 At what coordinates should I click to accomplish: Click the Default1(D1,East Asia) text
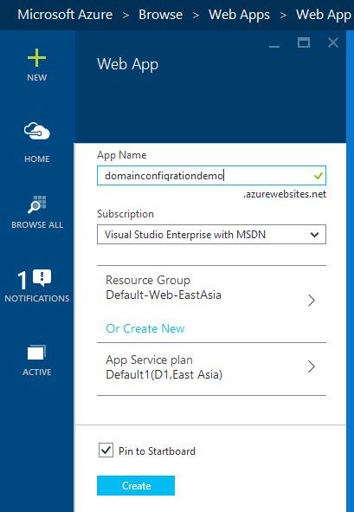coord(164,374)
